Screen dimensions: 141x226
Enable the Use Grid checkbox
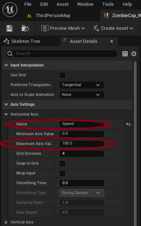point(62,75)
